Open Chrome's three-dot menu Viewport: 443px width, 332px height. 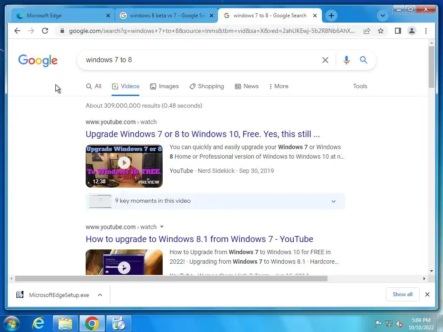426,31
